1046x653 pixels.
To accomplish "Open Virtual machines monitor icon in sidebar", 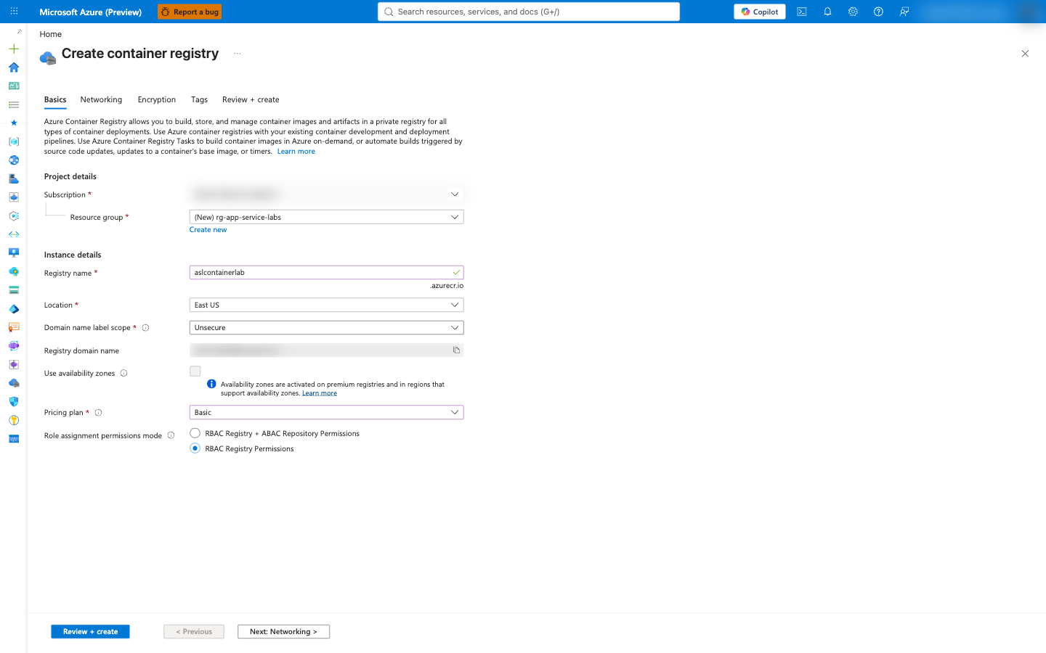I will pos(14,252).
